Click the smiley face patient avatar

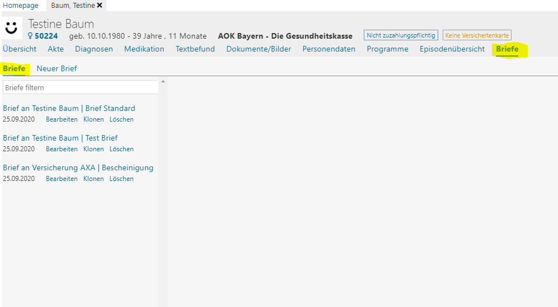point(12,28)
